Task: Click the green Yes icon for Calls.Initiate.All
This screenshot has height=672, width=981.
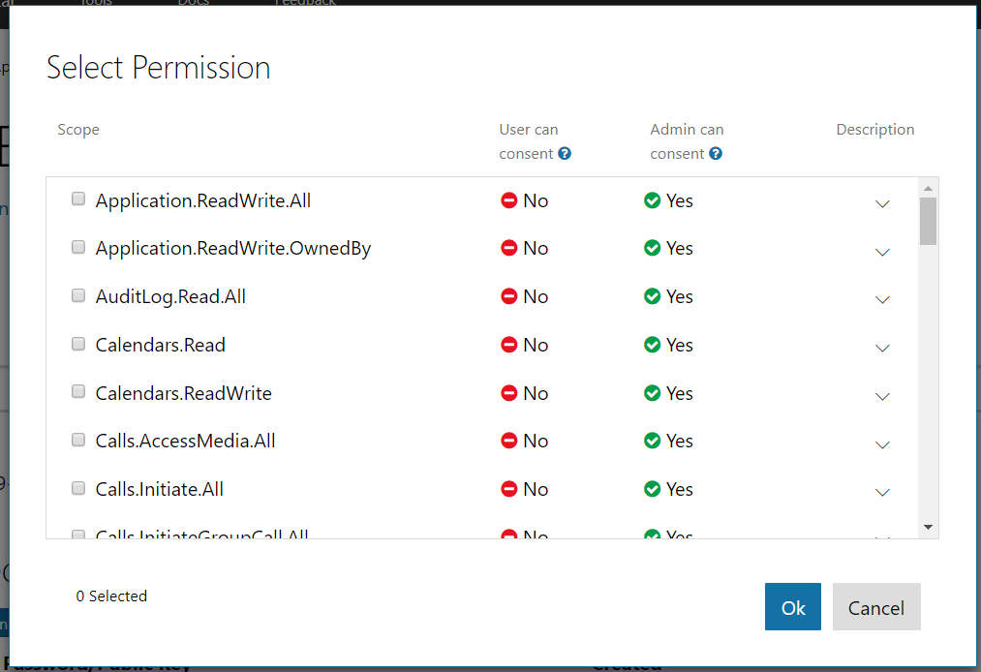Action: tap(654, 489)
